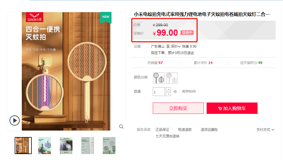
Task: Select the light color variant swatch
Action: (x=172, y=78)
